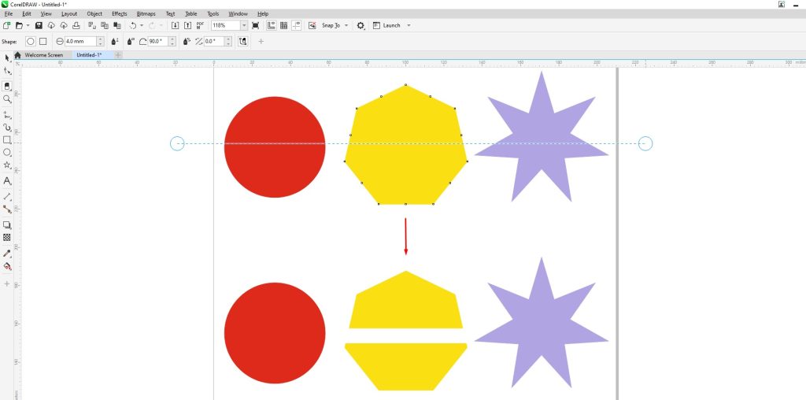806x400 pixels.
Task: Click the eraser thickness 4.0 mm field
Action: click(x=79, y=41)
